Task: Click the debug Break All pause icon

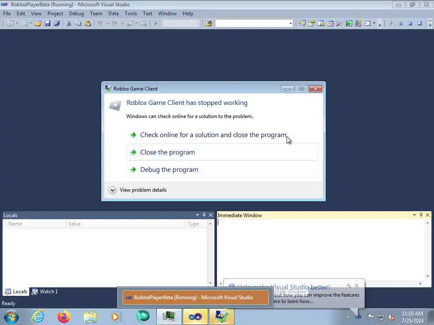Action: click(401, 24)
